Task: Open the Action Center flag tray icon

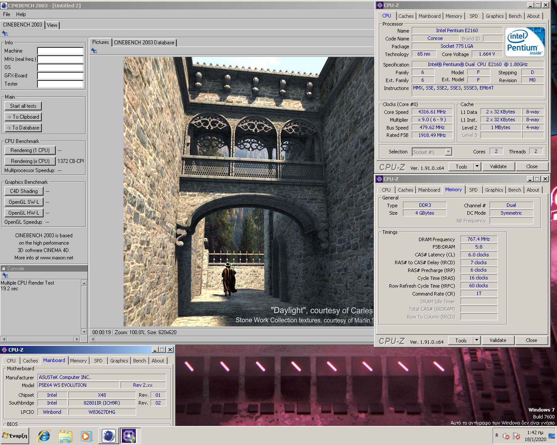Action: point(517,436)
